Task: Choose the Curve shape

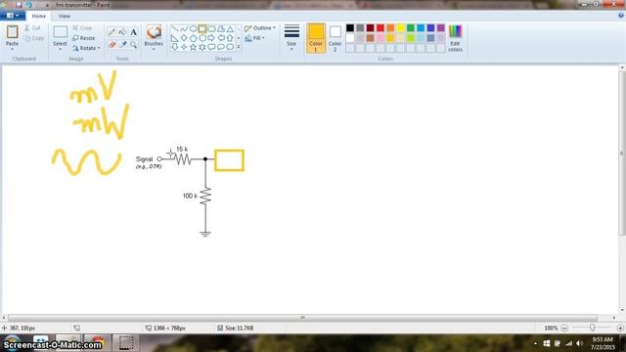Action: [184, 28]
